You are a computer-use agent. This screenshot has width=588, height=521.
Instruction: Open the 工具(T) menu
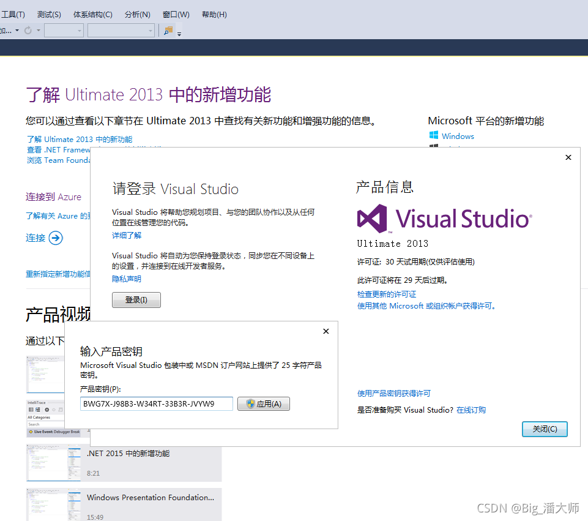click(13, 15)
